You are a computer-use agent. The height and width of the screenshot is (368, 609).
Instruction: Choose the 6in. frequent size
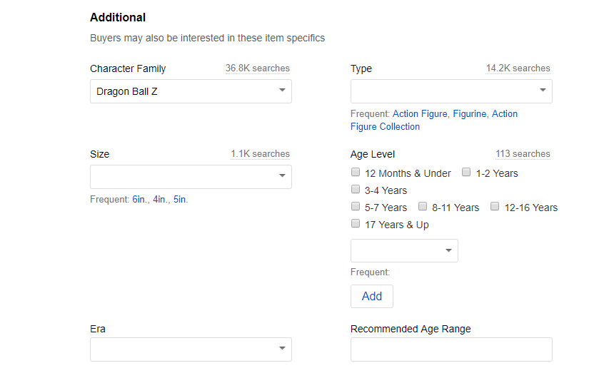coord(140,199)
